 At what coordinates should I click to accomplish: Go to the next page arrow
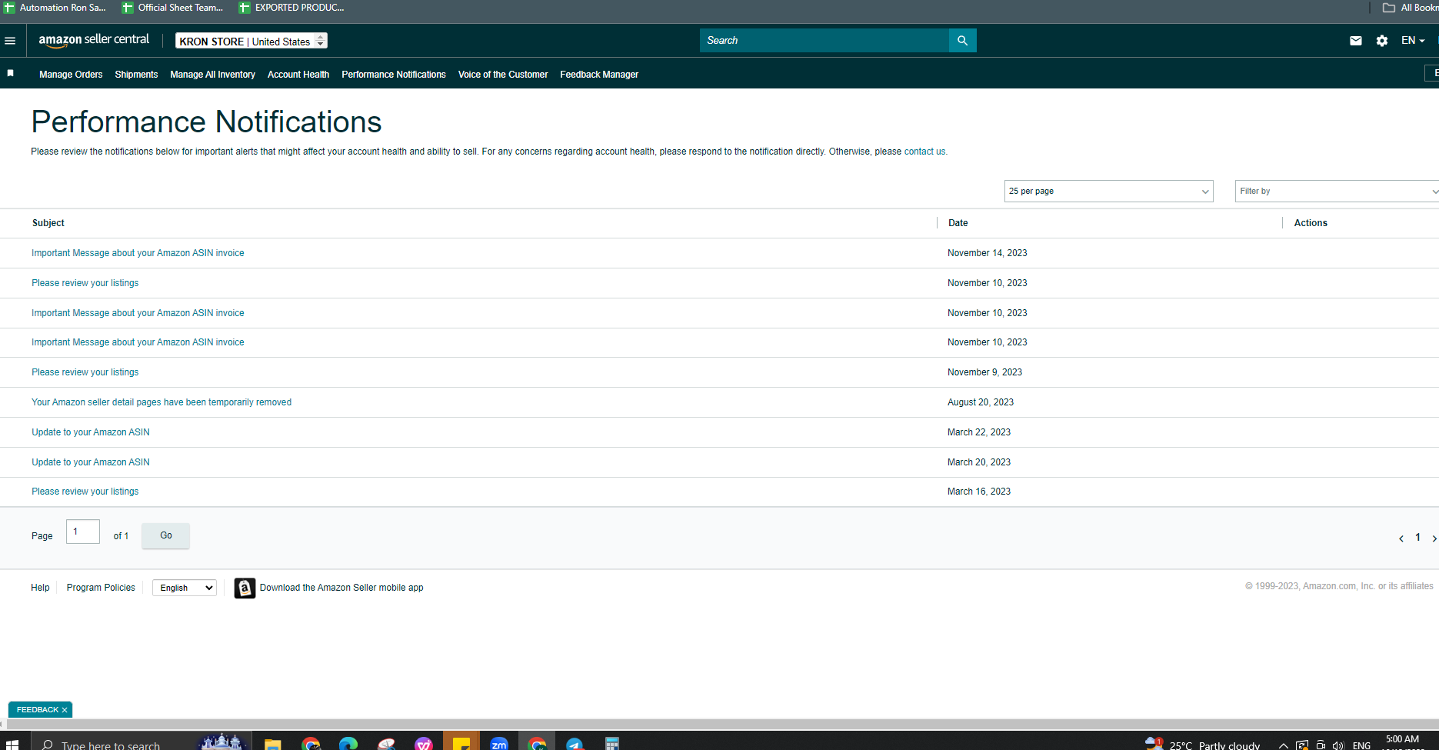[x=1434, y=538]
